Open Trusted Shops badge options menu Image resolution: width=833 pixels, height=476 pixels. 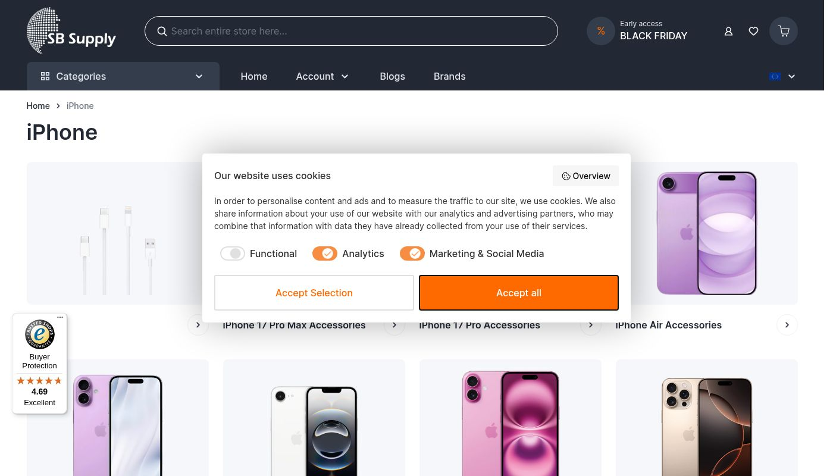click(60, 317)
